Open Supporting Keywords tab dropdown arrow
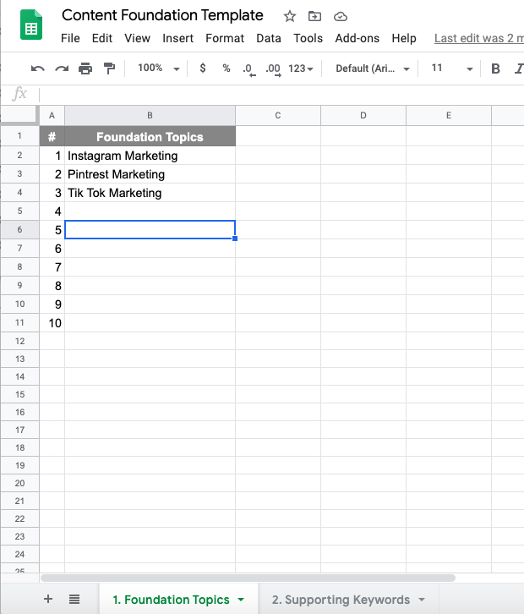The height and width of the screenshot is (614, 524). (x=422, y=600)
